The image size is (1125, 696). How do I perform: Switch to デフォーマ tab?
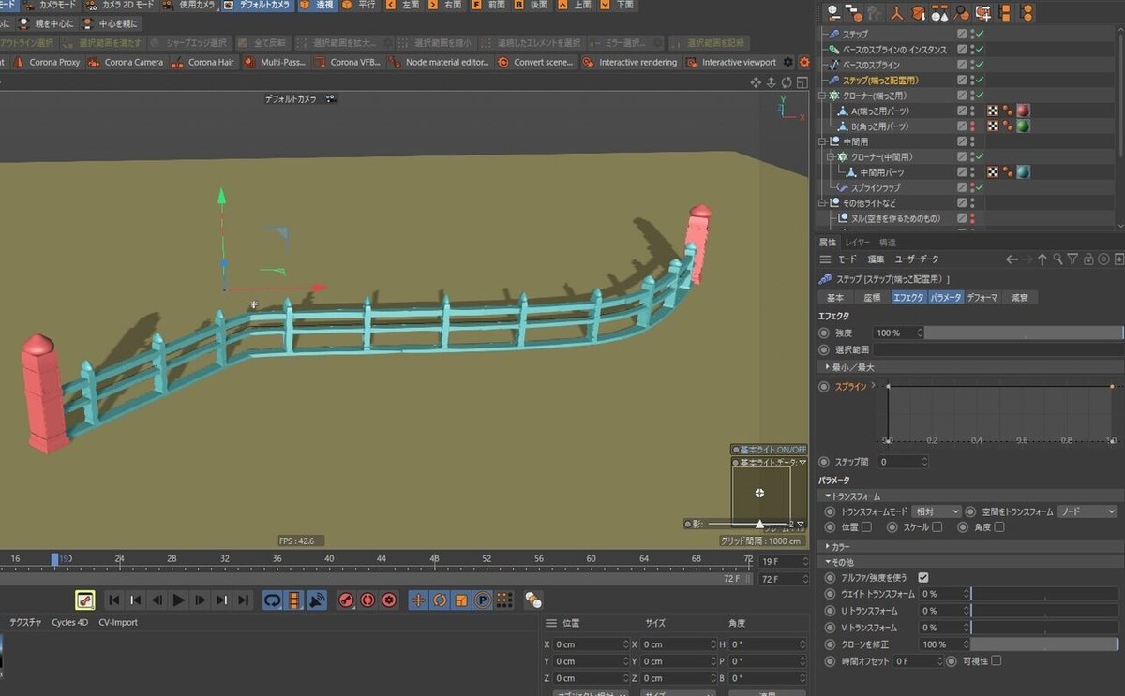click(x=982, y=297)
